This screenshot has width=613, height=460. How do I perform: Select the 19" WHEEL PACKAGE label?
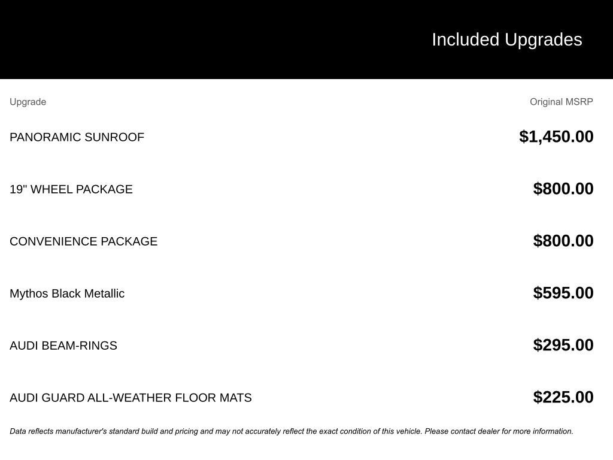71,189
